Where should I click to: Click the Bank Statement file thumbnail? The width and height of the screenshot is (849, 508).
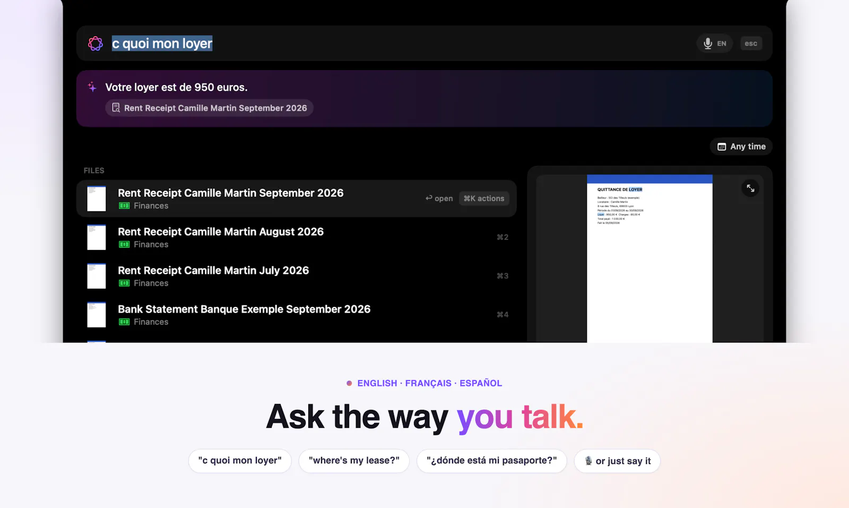[x=97, y=315]
